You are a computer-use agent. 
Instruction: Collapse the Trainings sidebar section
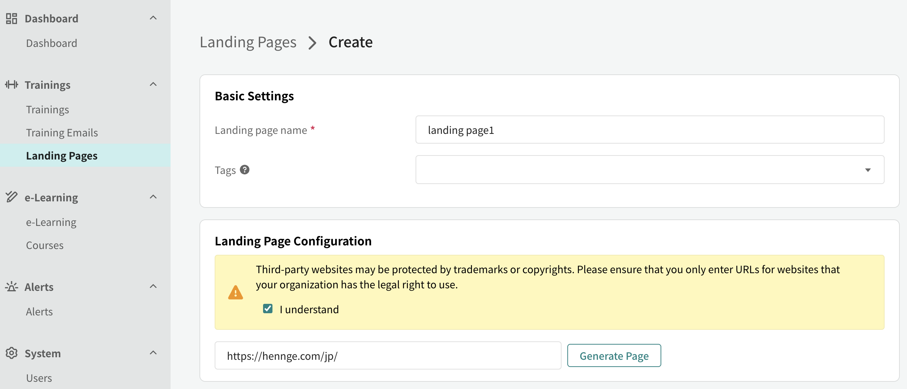coord(153,84)
